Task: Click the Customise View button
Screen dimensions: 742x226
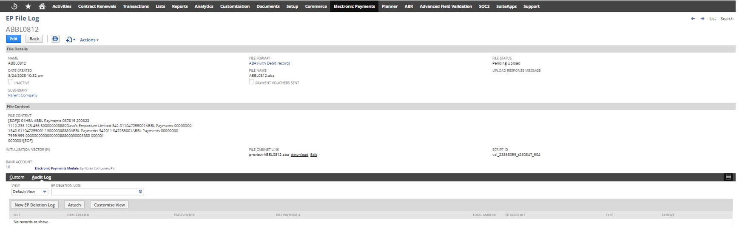Action: click(109, 205)
